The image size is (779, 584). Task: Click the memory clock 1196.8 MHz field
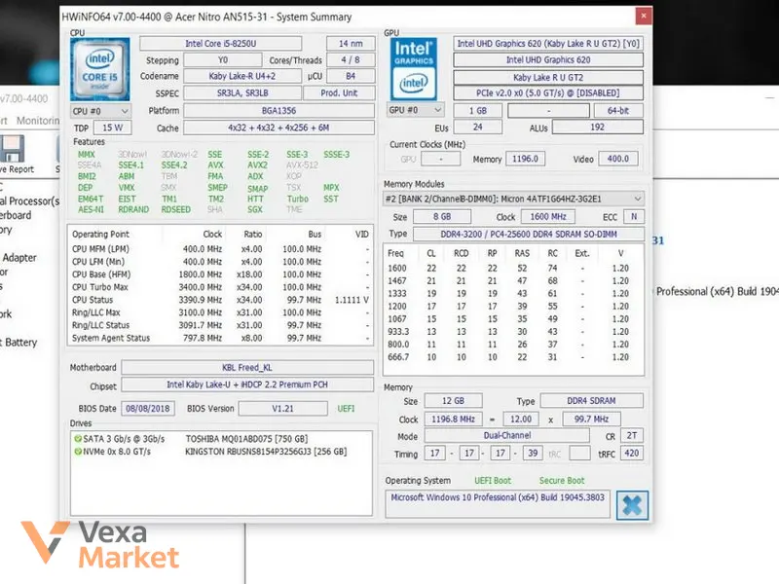click(453, 420)
